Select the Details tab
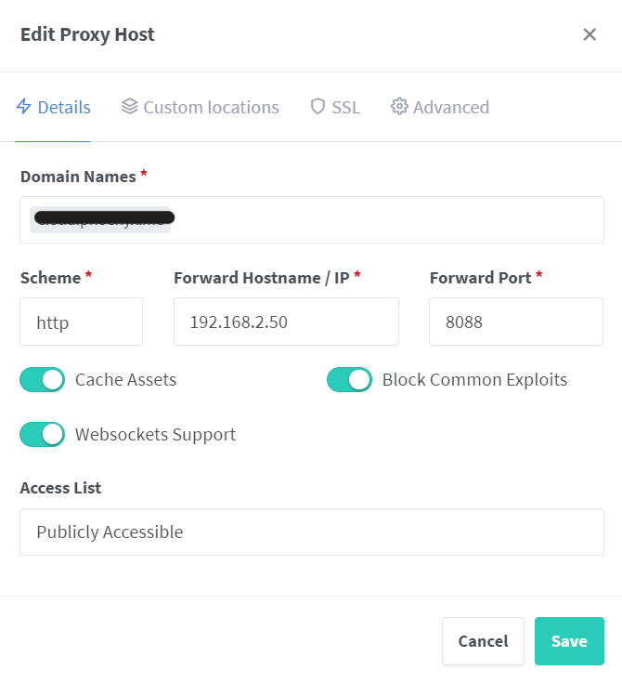 (53, 107)
